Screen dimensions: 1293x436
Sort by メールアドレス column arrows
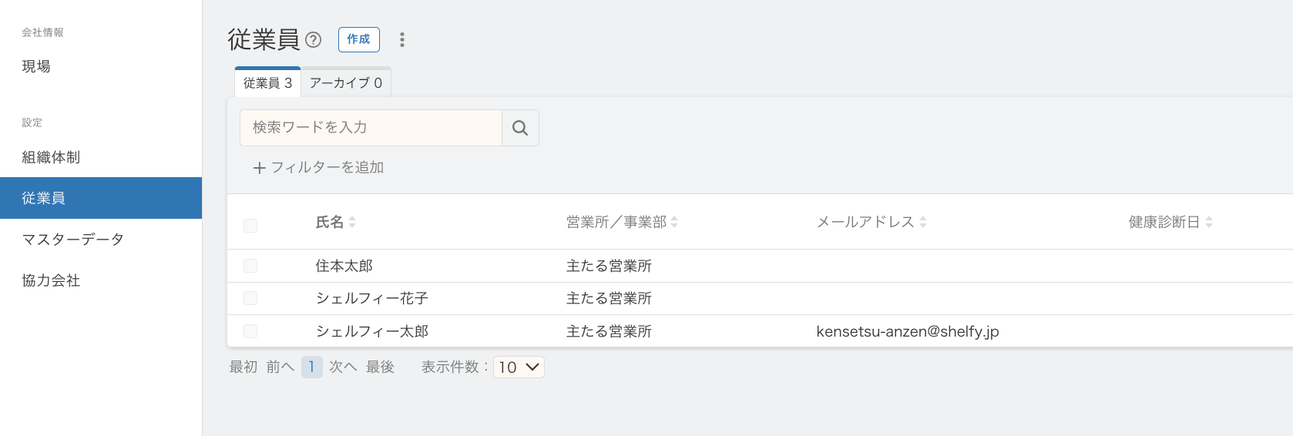923,222
